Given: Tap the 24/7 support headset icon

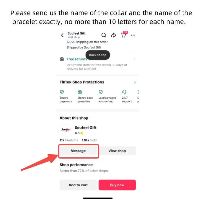Looking at the screenshot, I should point(124,92).
